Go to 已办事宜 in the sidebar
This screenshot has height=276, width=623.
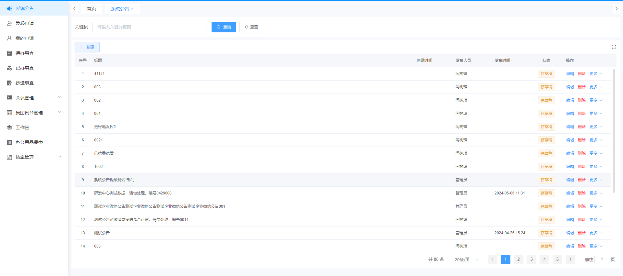25,68
